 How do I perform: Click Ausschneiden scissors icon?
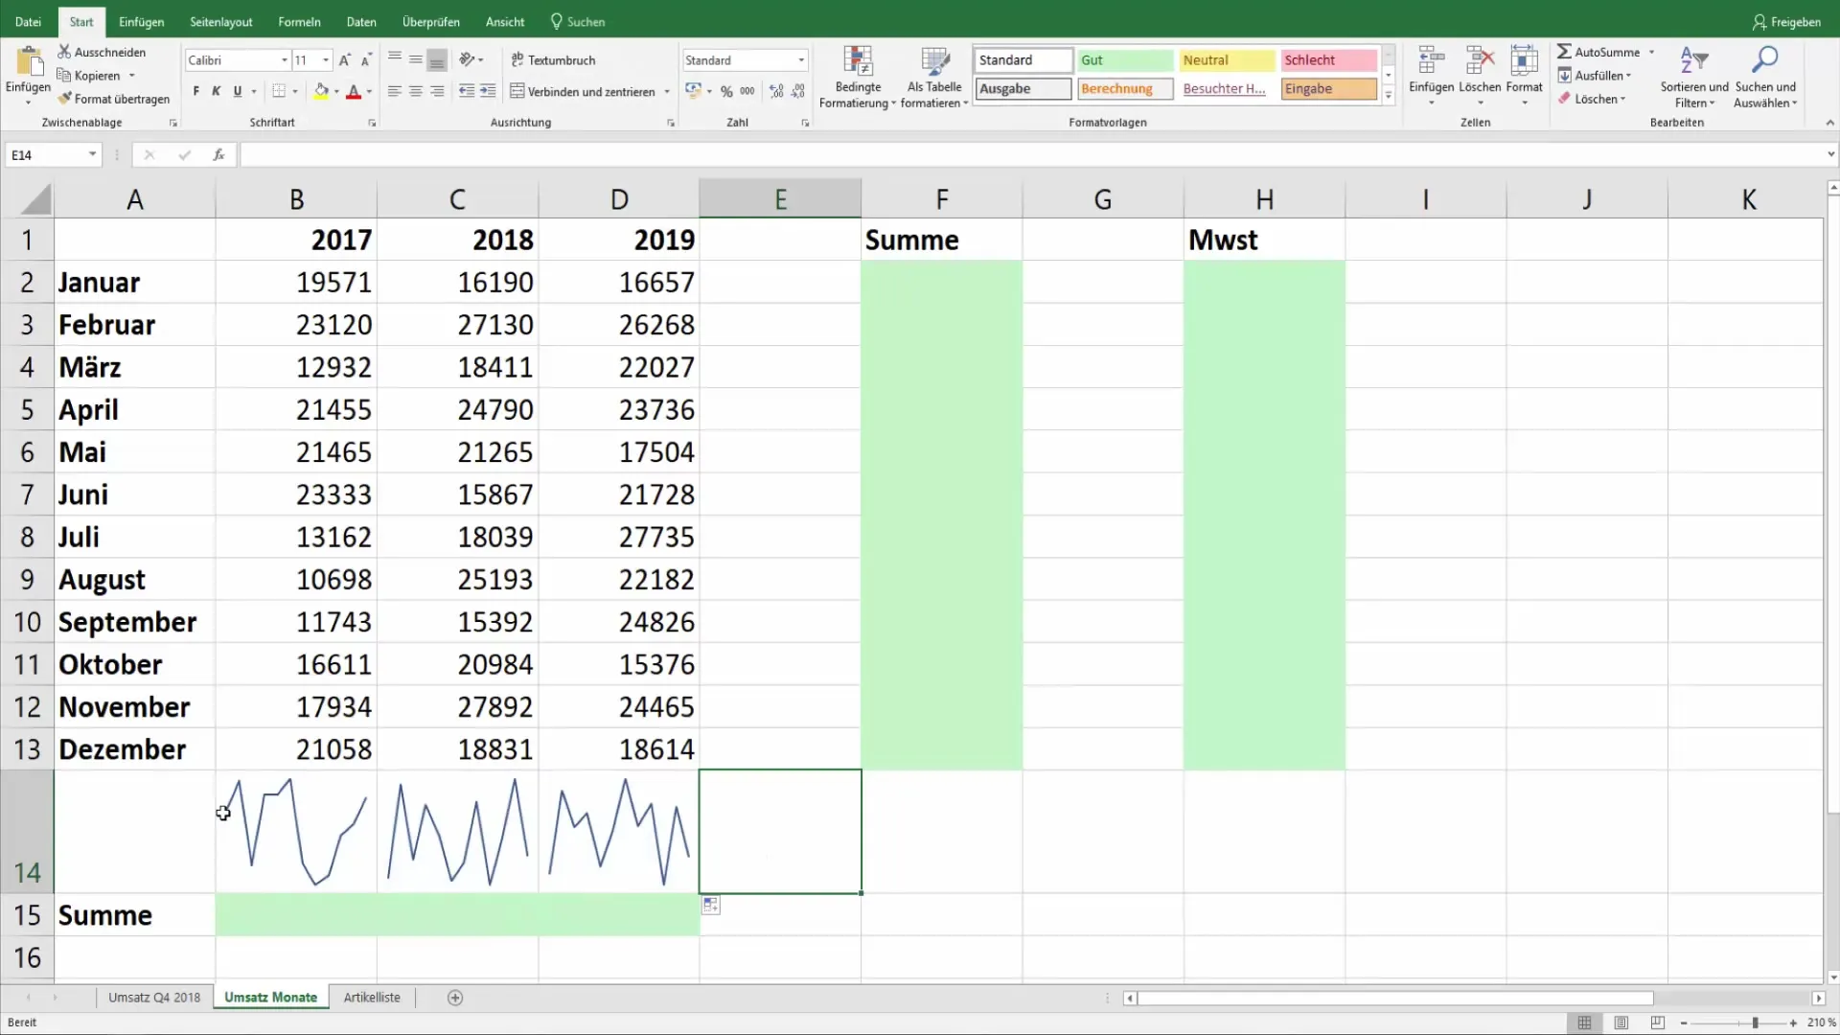coord(64,52)
